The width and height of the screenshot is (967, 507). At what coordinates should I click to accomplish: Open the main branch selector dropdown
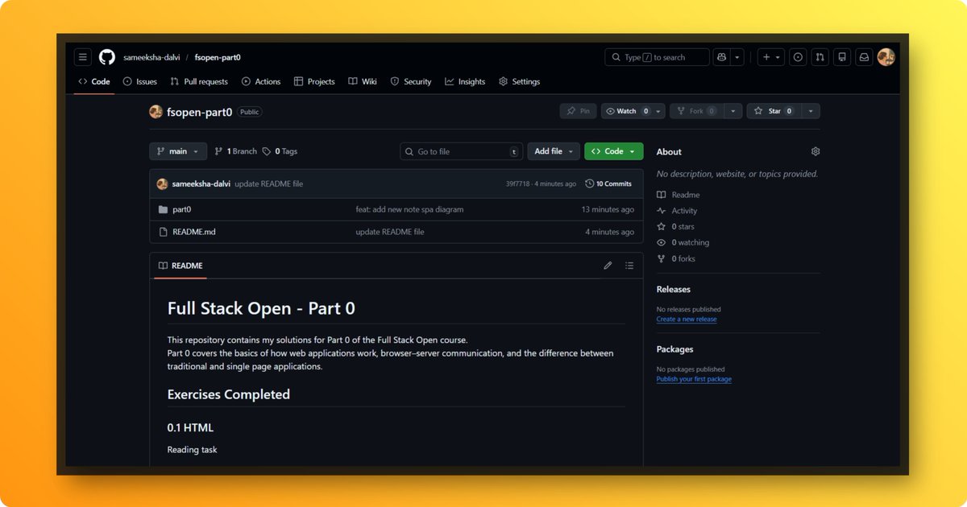178,151
